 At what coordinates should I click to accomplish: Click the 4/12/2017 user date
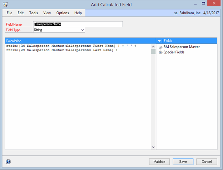[x=211, y=13]
